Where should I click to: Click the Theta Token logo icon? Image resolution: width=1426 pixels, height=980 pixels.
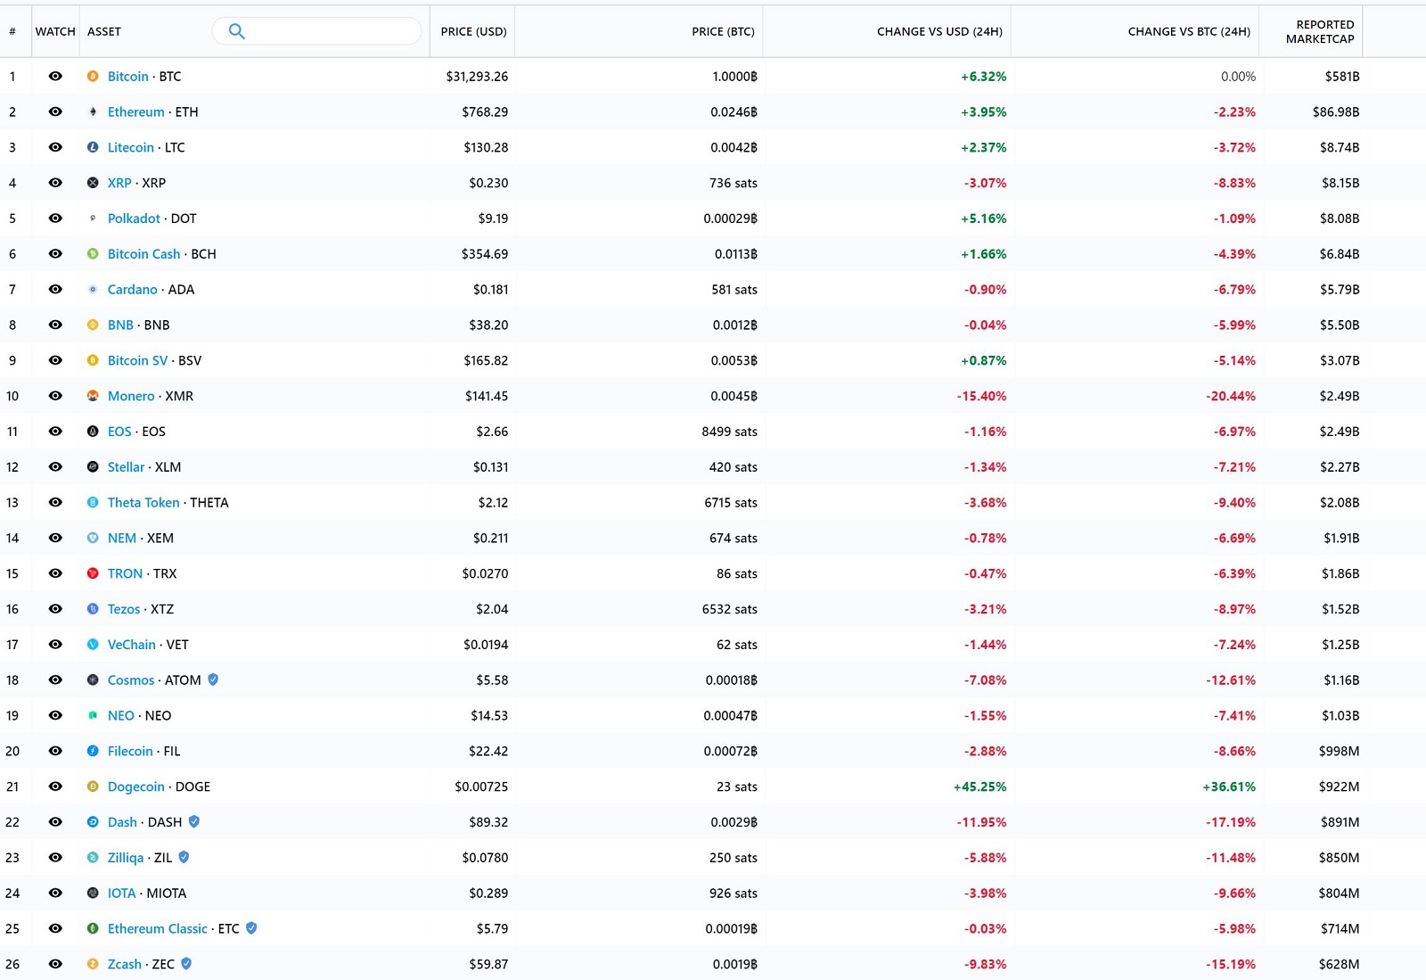point(93,503)
